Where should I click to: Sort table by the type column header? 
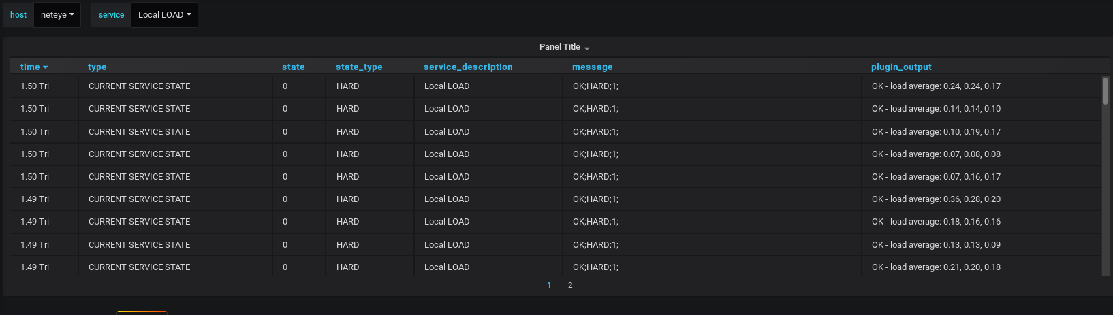(97, 67)
